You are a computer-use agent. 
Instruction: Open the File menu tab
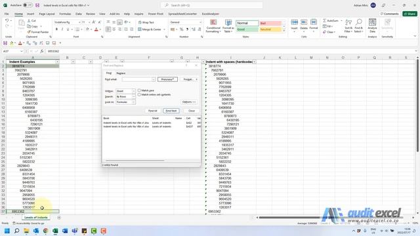click(x=7, y=14)
